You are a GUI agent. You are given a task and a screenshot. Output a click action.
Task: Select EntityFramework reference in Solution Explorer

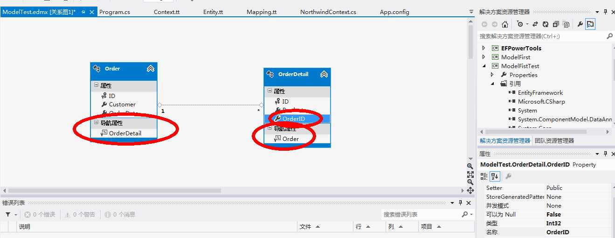[x=540, y=93]
